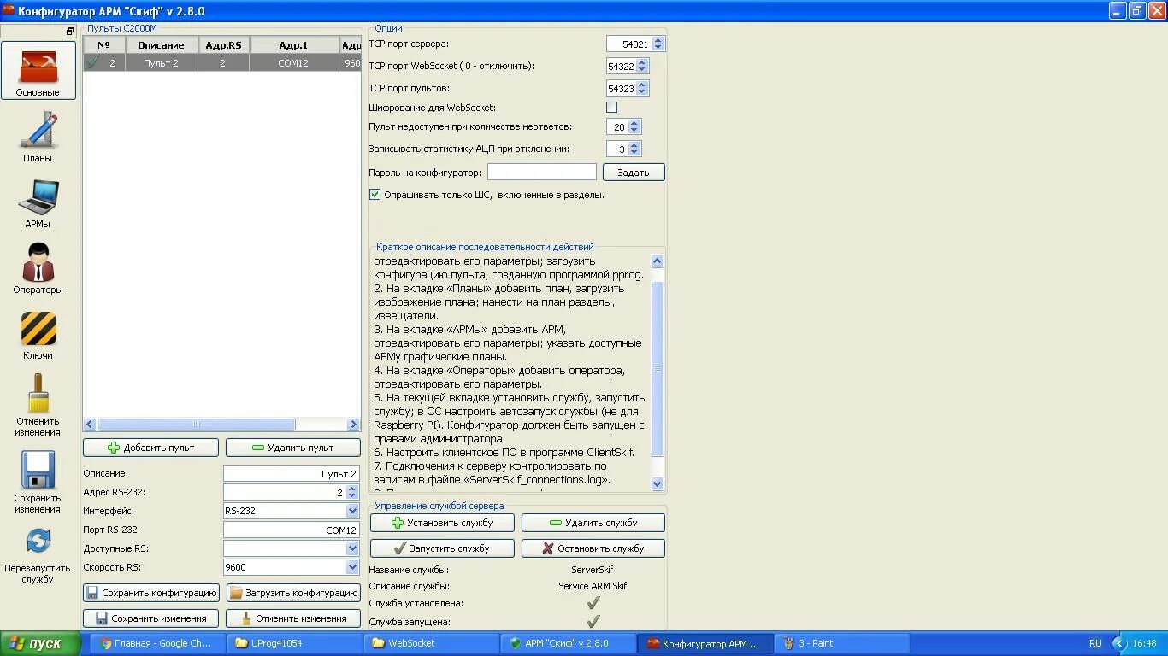The height and width of the screenshot is (656, 1168).
Task: Click Перезапустить службу refresh icon
Action: [38, 541]
